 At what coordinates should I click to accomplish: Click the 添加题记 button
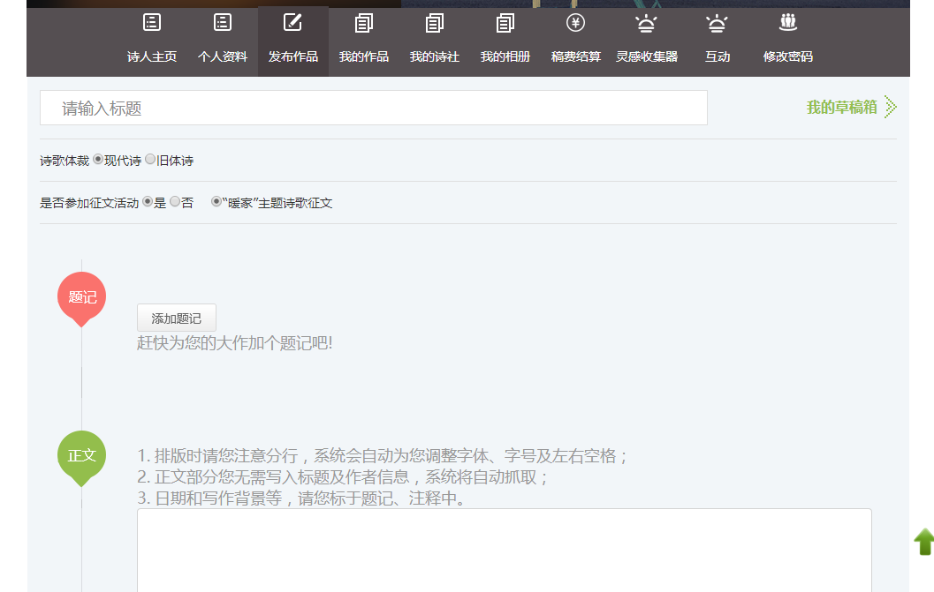[x=176, y=318]
